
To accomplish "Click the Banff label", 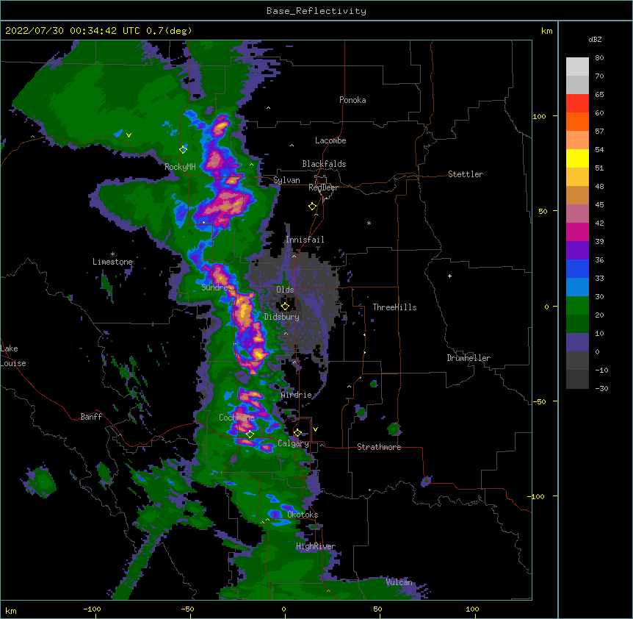I will click(x=91, y=417).
